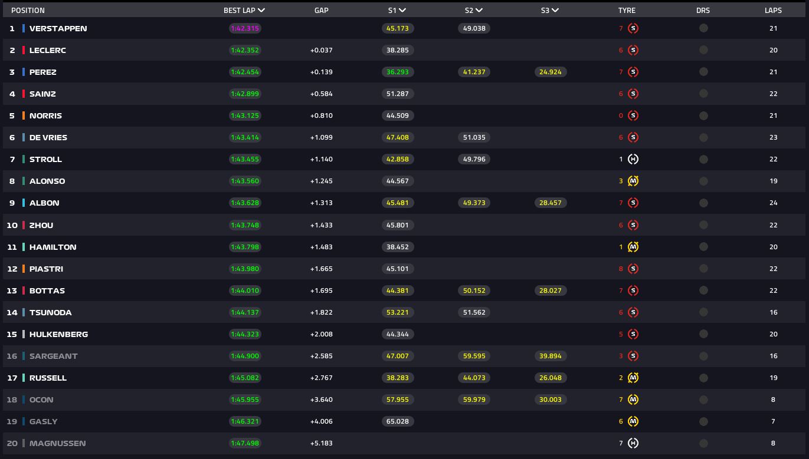The height and width of the screenshot is (459, 809).
Task: Click Leclerc's soft tyre icon
Action: point(633,50)
